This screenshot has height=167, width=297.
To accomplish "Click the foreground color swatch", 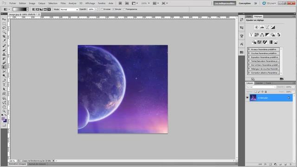I will pyautogui.click(x=3, y=119).
